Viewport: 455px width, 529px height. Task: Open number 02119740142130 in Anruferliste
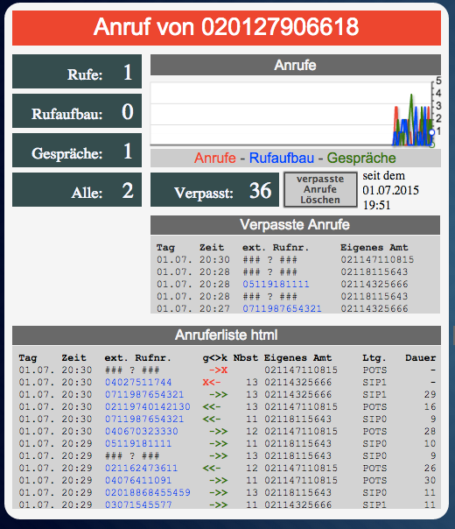(x=148, y=407)
